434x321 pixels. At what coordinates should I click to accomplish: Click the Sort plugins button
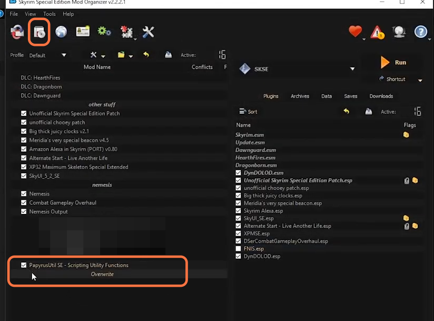click(x=248, y=111)
